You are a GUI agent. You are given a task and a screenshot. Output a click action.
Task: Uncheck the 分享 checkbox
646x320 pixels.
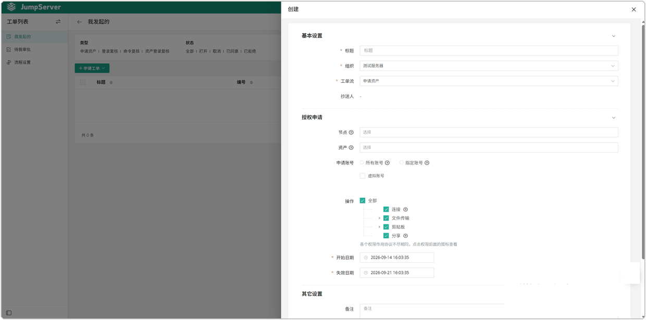click(386, 236)
